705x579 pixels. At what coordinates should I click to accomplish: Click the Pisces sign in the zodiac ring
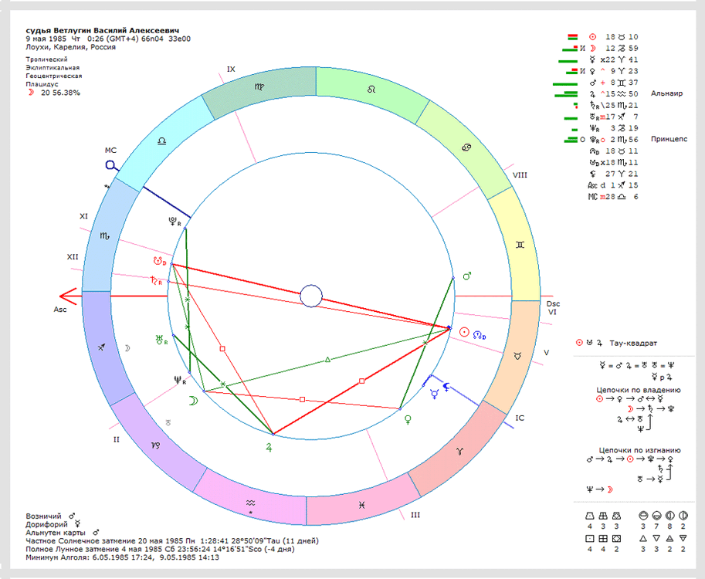[362, 506]
